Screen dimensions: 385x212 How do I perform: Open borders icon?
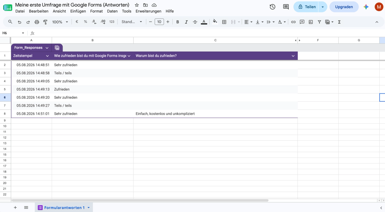click(224, 22)
